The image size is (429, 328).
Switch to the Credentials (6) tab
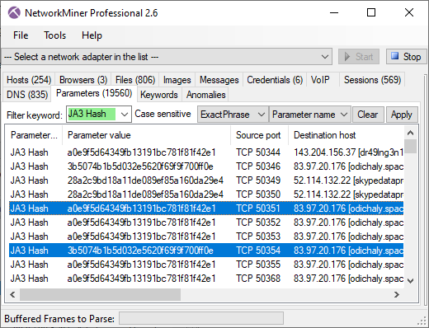[275, 80]
